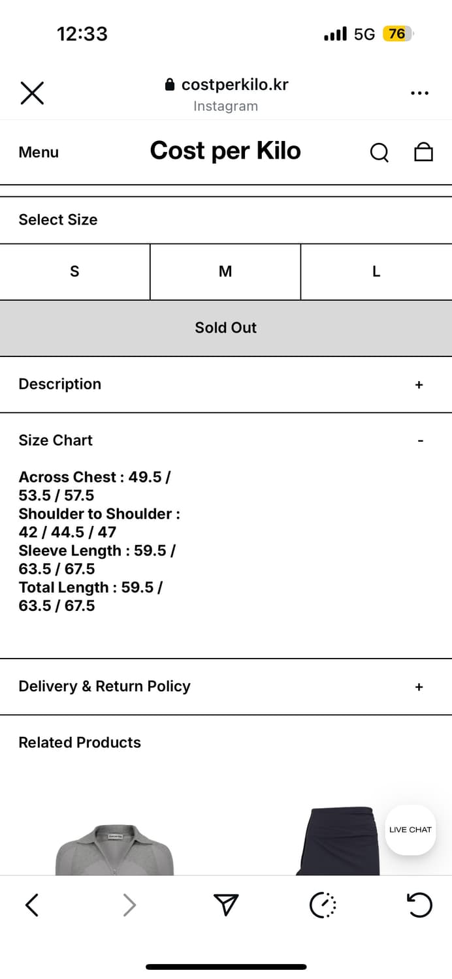Screen dimensions: 452x979
Task: Open the three-dot more options menu
Action: tap(419, 93)
